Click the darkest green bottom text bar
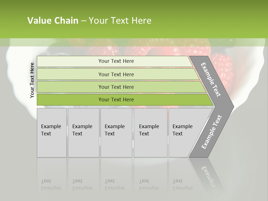Screen dimensions: 268x201 tap(116, 100)
